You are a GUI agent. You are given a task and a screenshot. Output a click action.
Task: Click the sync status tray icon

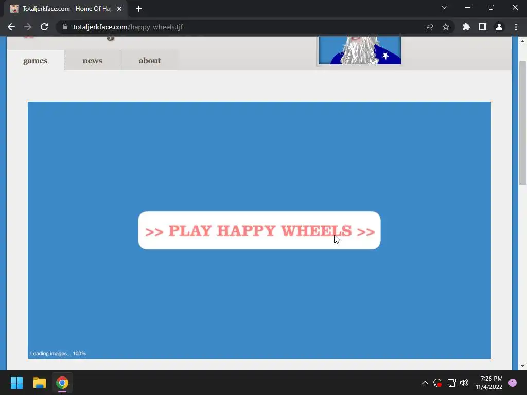pyautogui.click(x=437, y=383)
